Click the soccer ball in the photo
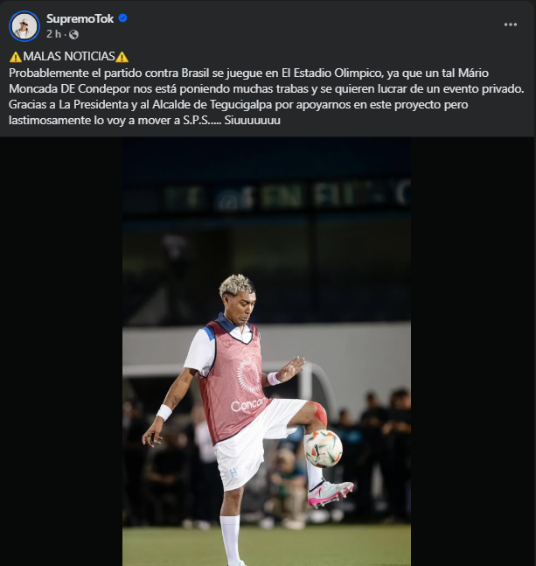536x566 pixels. [x=323, y=447]
